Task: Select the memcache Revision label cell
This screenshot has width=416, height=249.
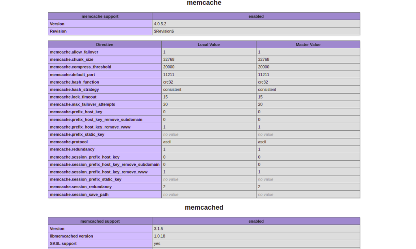Action: [100, 31]
